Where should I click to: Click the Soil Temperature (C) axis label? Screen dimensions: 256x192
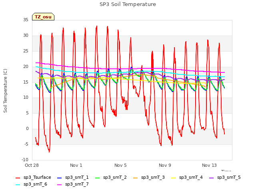point(5,91)
